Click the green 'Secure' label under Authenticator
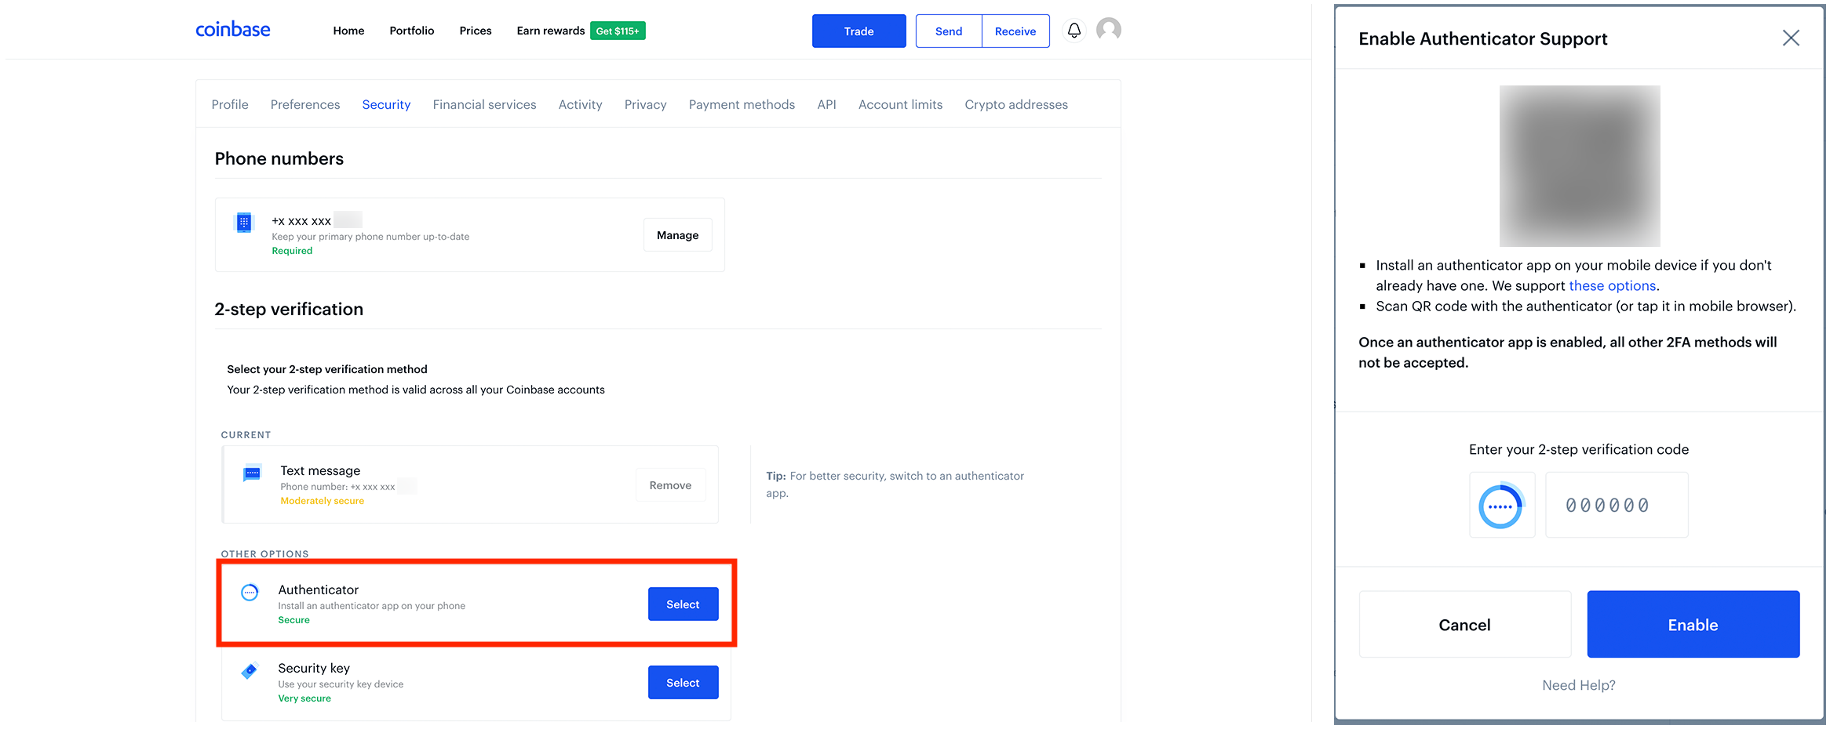Viewport: 1830px width, 729px height. [294, 620]
